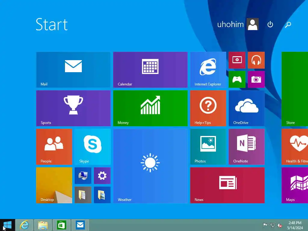Open the Music headphones tile

pos(256,60)
